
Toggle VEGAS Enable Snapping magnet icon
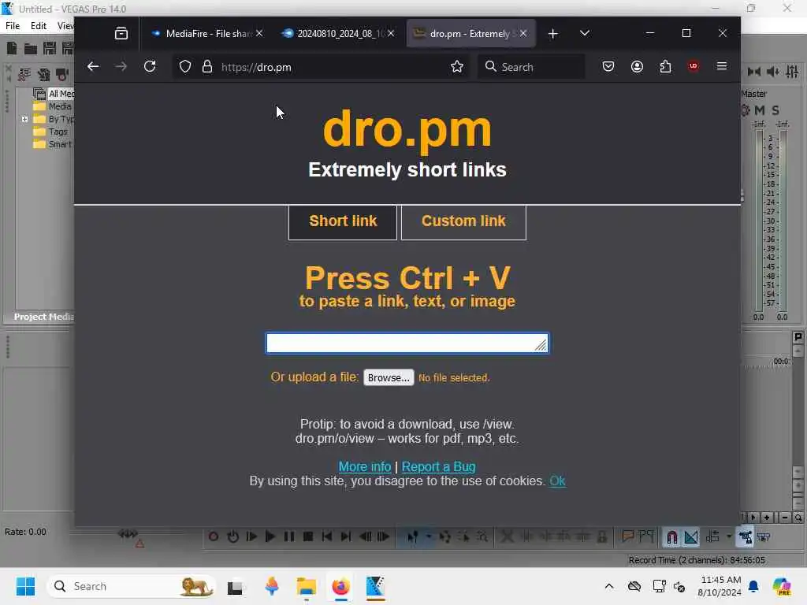pyautogui.click(x=671, y=537)
